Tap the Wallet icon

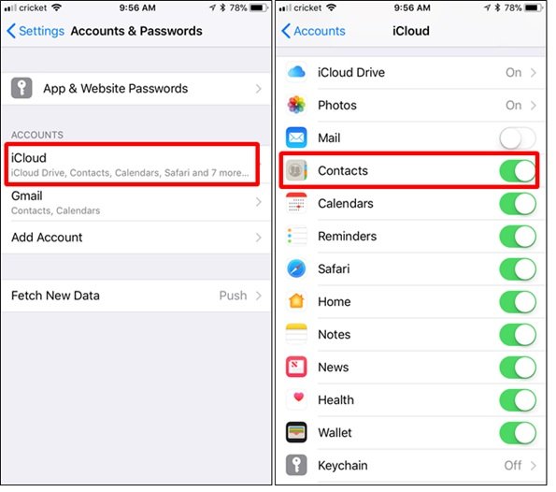coord(296,432)
